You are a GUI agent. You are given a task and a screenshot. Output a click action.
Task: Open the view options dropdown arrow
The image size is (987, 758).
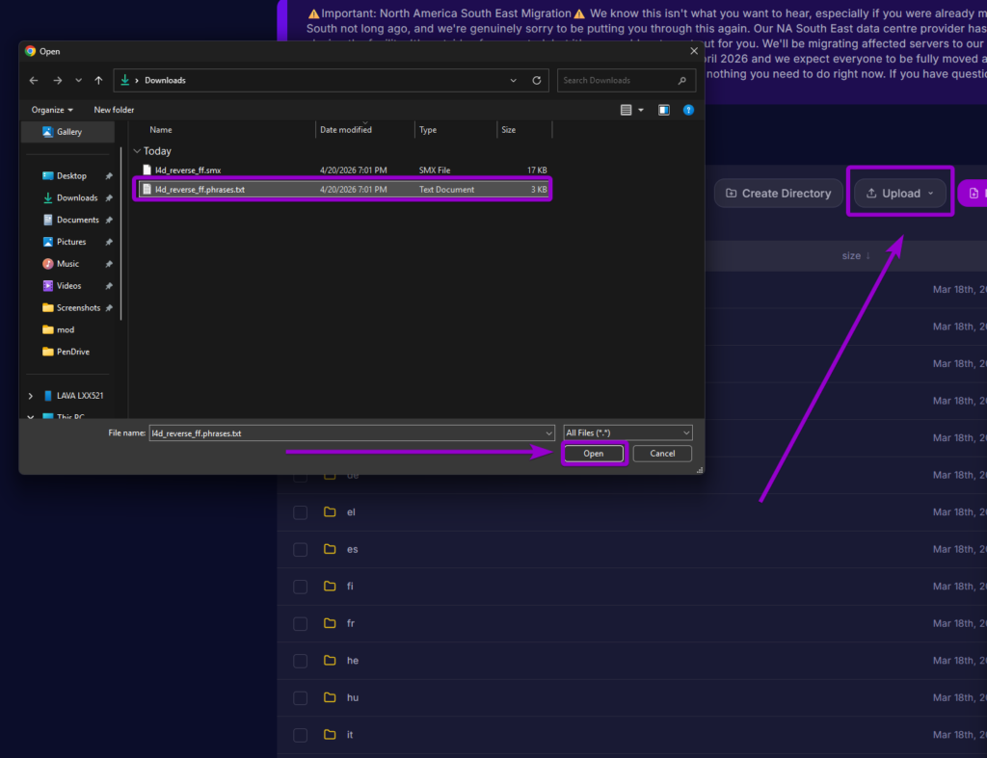tap(640, 109)
